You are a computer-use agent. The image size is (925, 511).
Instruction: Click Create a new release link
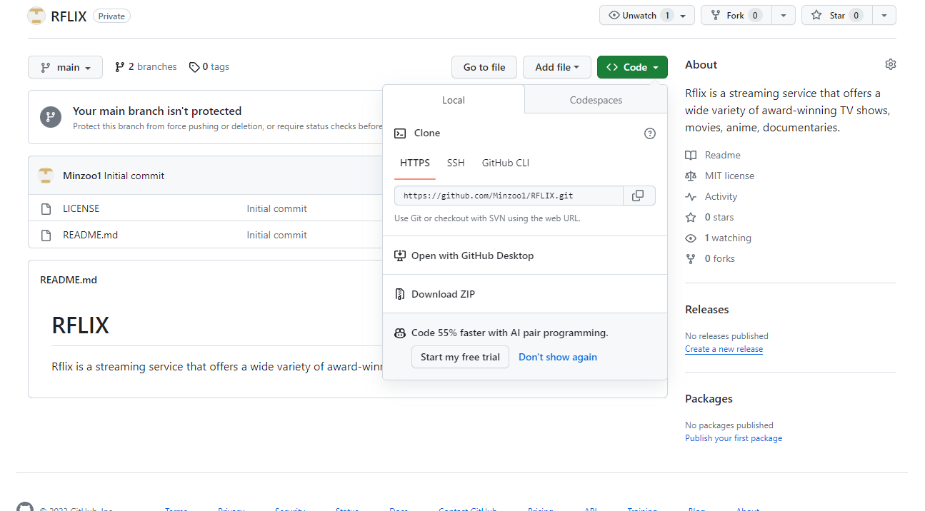tap(724, 349)
